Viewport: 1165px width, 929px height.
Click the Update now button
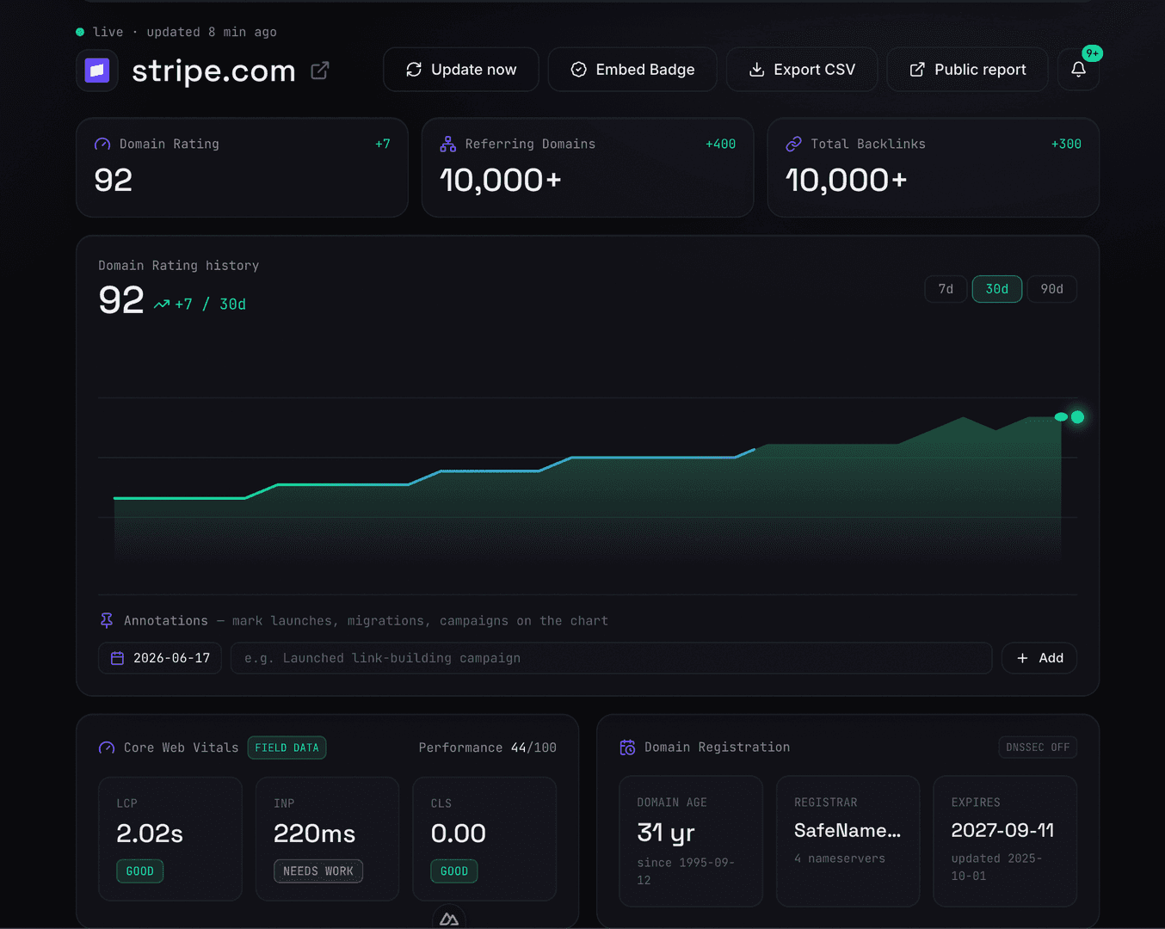(461, 70)
